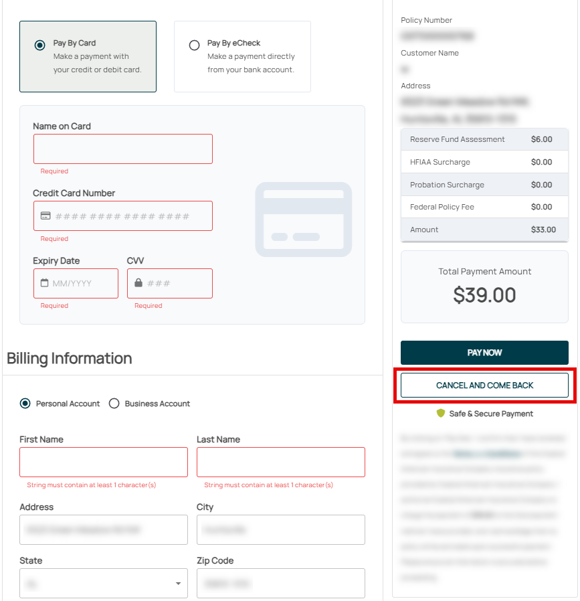Choose the Pay By eCheck radio option
The image size is (580, 601).
point(195,46)
